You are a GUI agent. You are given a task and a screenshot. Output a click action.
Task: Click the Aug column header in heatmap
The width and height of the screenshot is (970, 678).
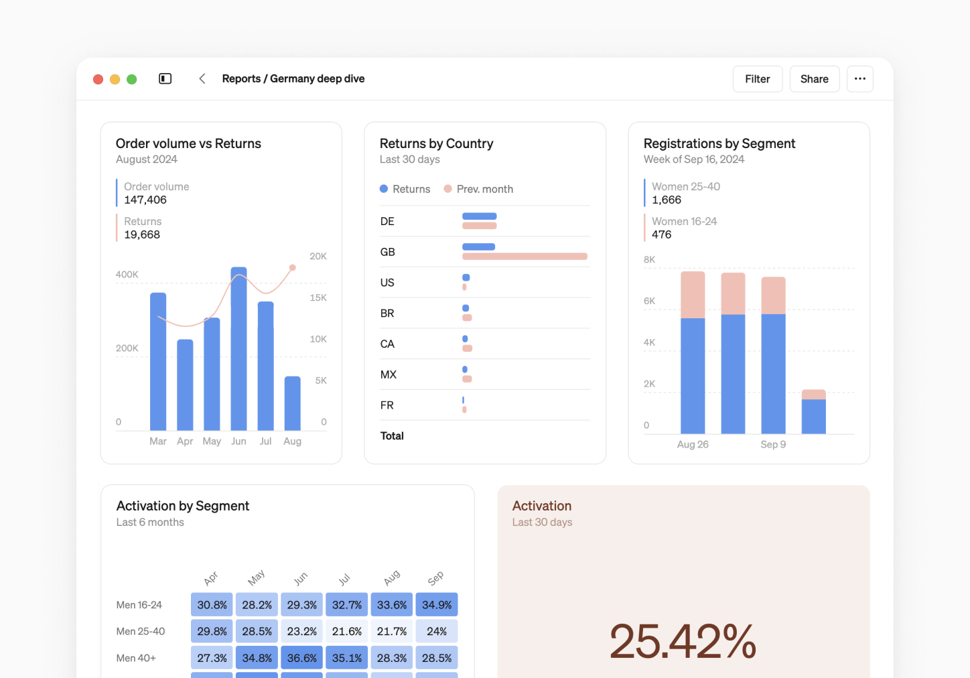(392, 578)
